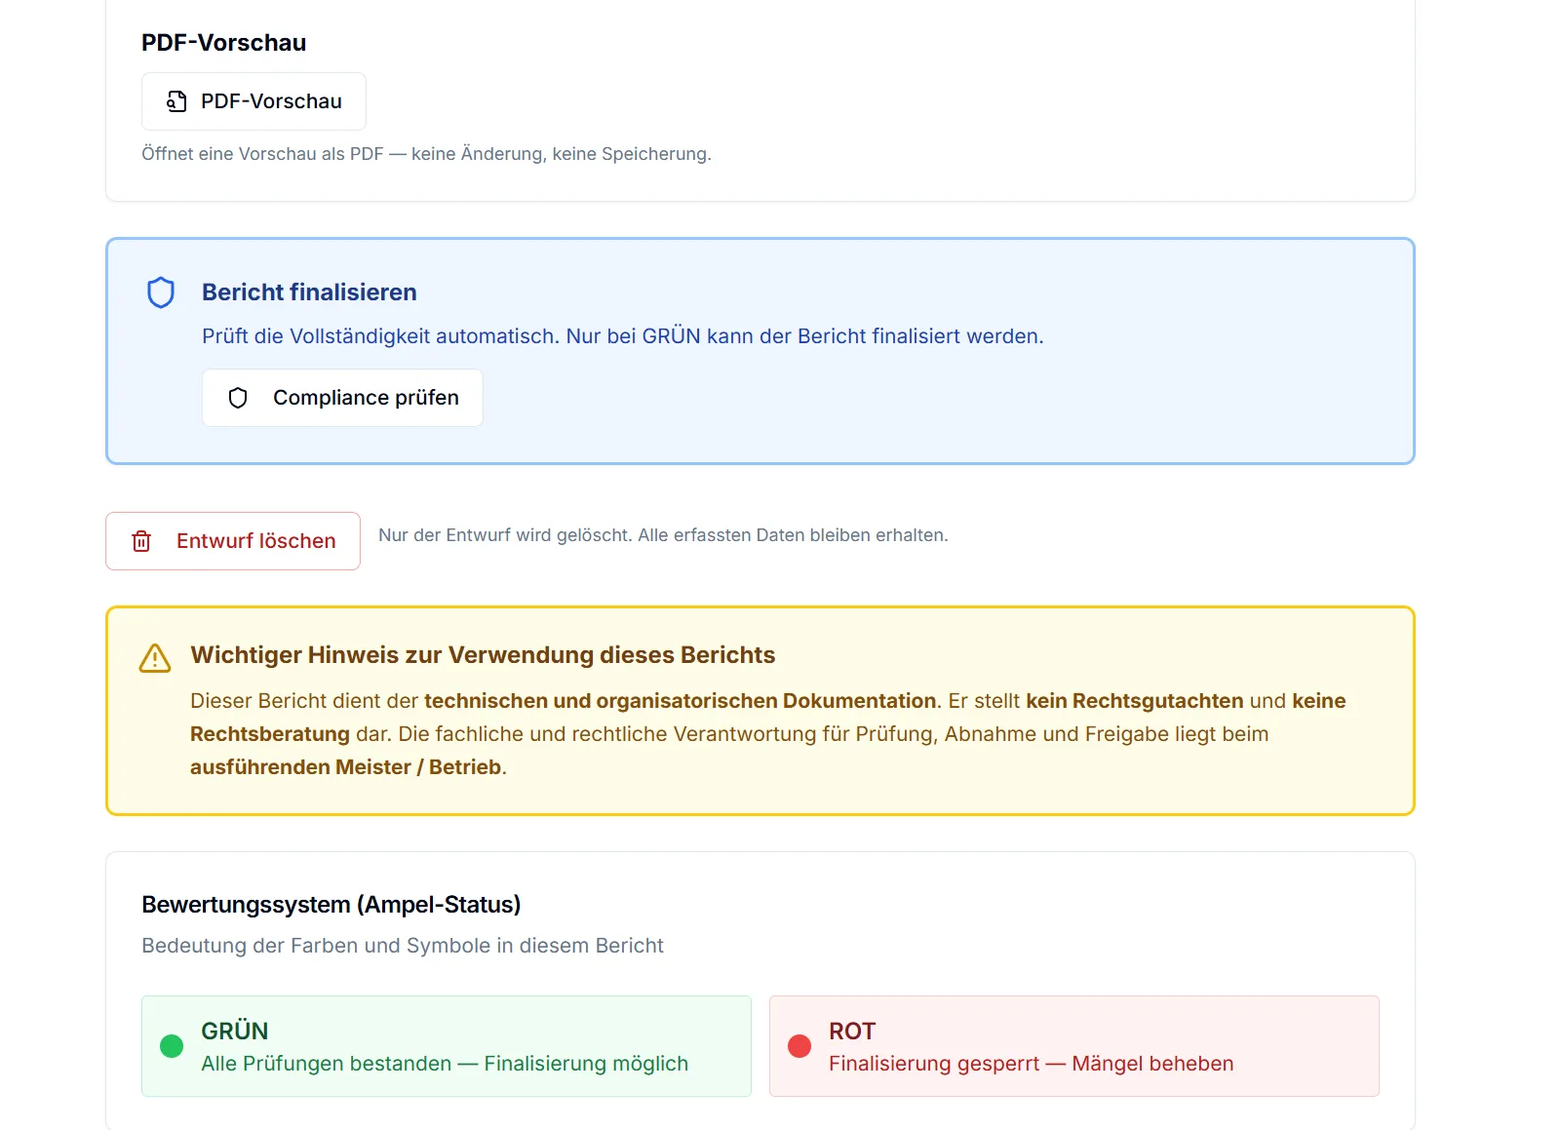
Task: Select the ROT status legend card
Action: (1074, 1046)
